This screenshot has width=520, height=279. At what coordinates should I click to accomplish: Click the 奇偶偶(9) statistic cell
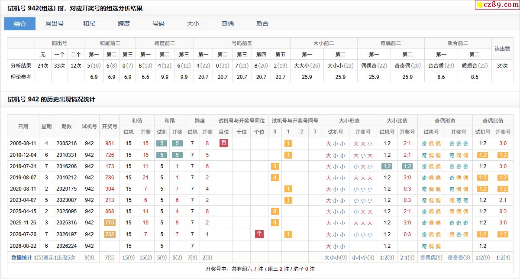431,257
